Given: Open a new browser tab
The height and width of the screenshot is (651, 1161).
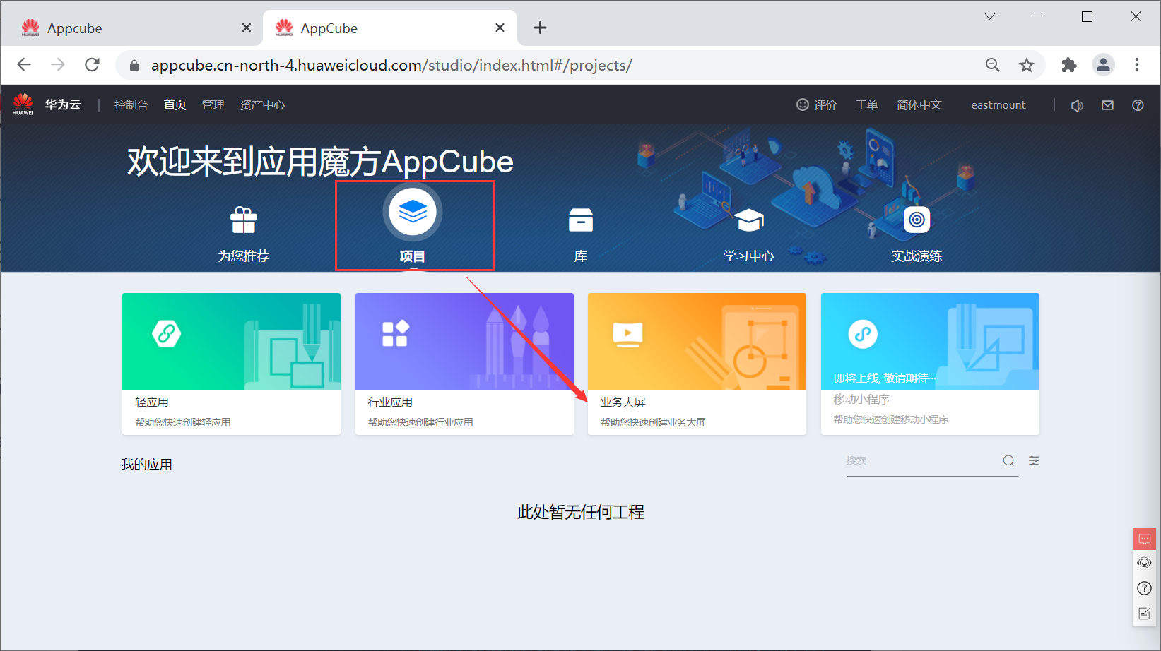Looking at the screenshot, I should click(x=541, y=28).
